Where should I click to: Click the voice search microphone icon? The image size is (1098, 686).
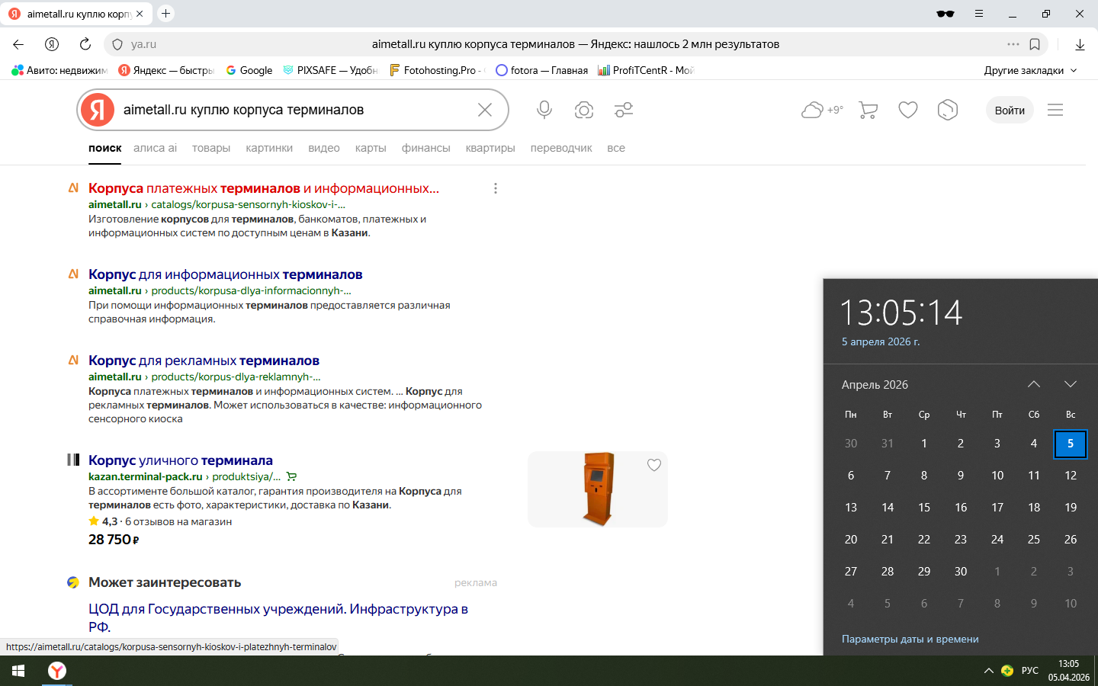click(544, 110)
